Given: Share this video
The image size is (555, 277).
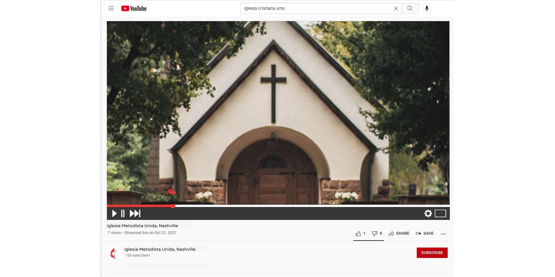Looking at the screenshot, I should (399, 234).
